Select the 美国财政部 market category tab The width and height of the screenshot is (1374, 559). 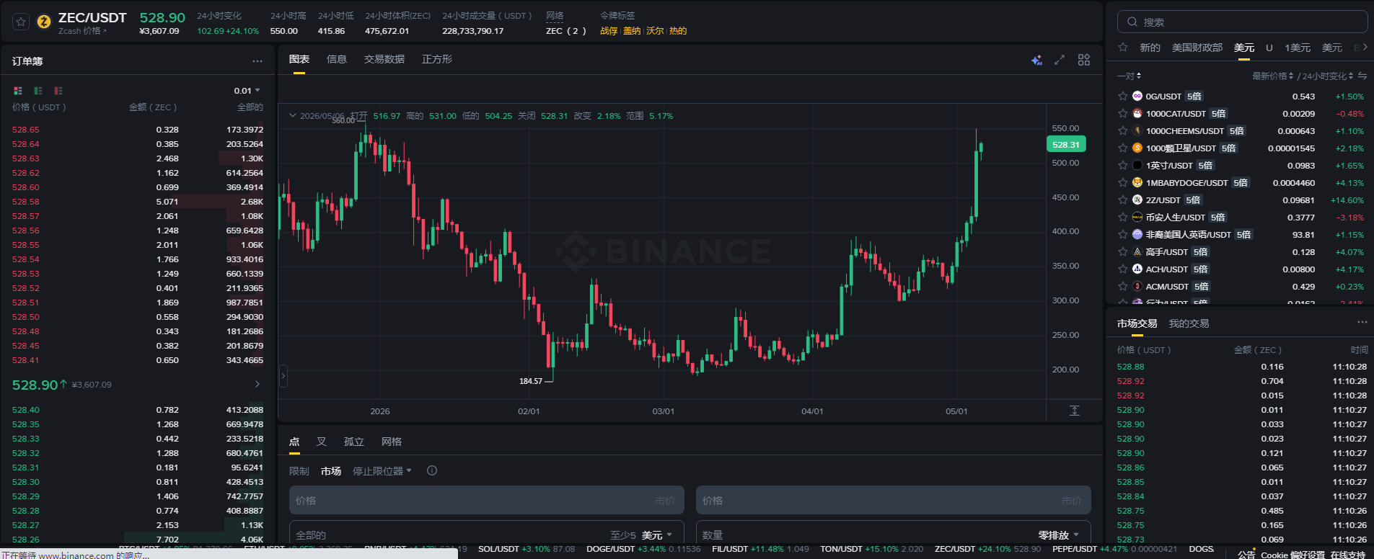1197,48
